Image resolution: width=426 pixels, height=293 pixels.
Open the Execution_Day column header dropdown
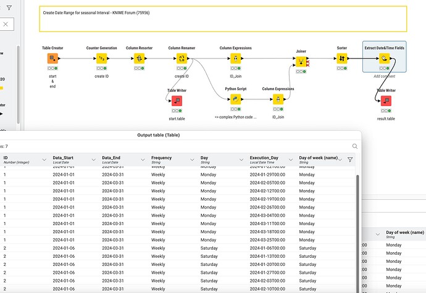290,160
